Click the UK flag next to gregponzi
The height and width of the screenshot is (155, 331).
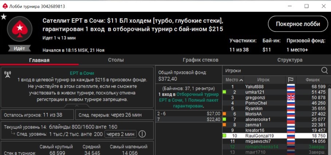(x=291, y=98)
